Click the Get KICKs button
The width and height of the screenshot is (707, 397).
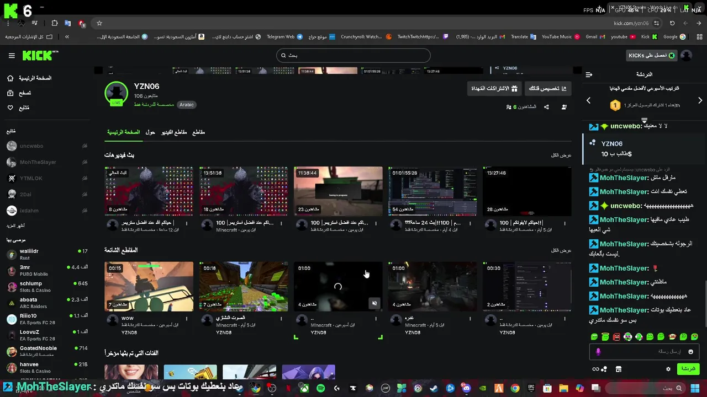pyautogui.click(x=651, y=55)
